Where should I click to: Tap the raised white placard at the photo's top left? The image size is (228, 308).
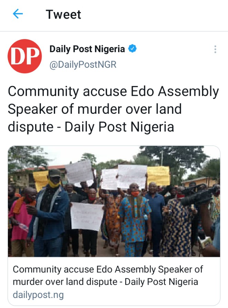[x=79, y=172]
